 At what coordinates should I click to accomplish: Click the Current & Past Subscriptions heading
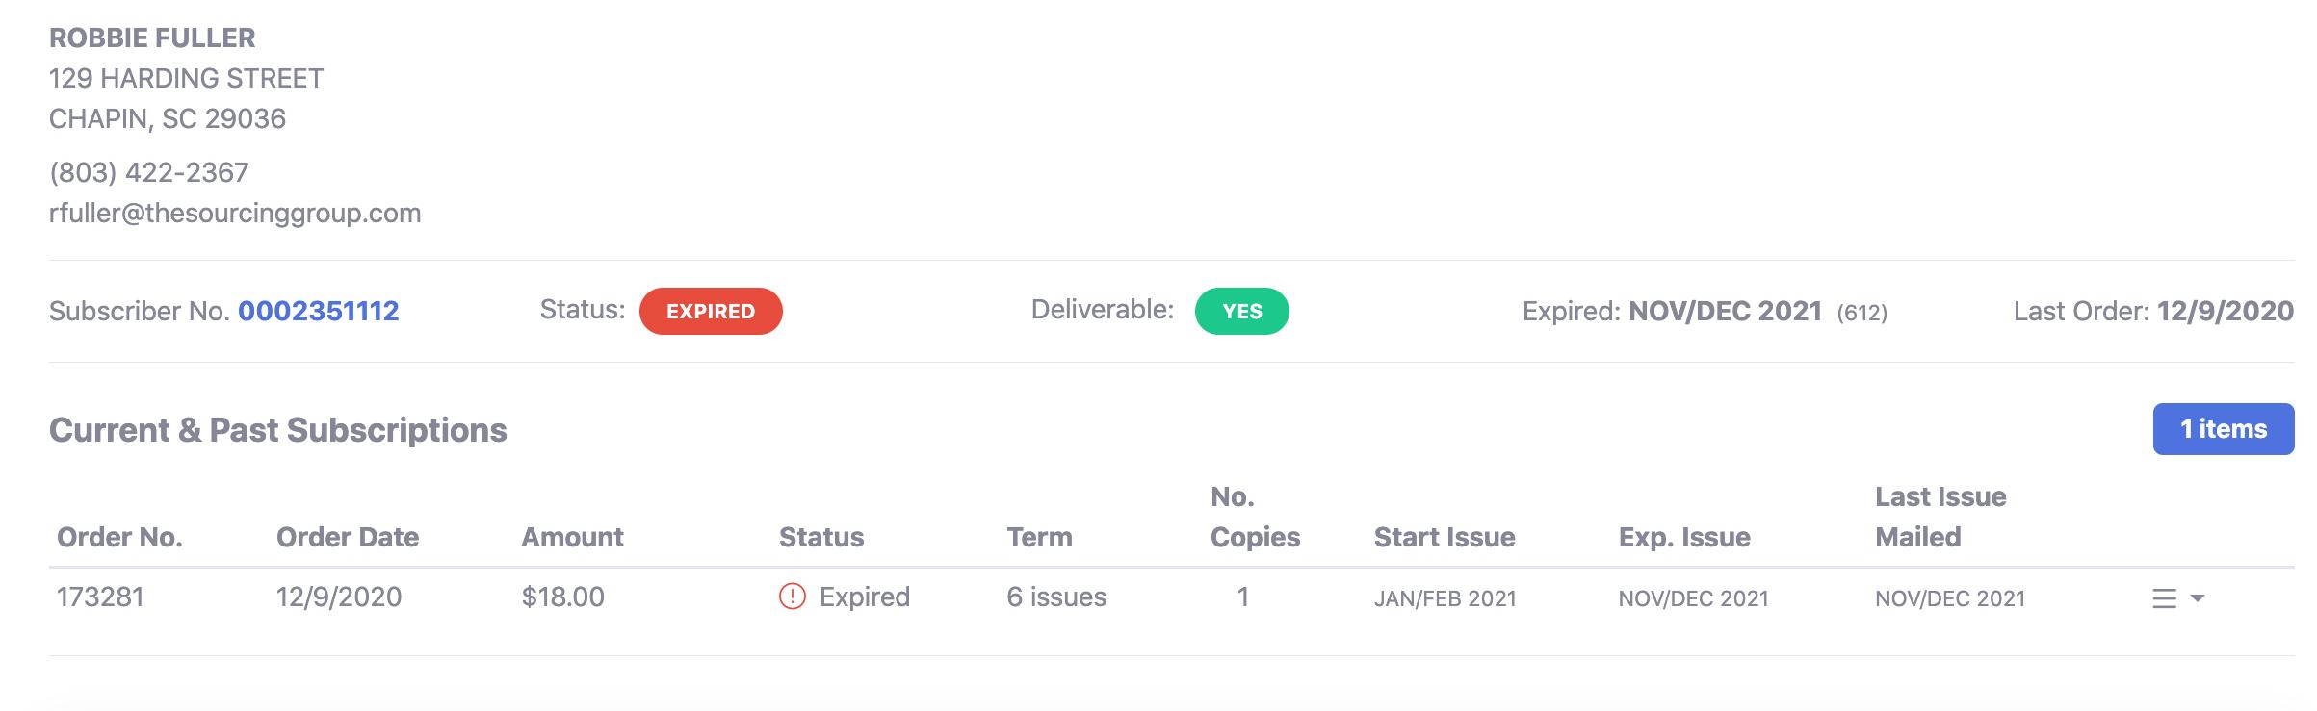pos(277,430)
